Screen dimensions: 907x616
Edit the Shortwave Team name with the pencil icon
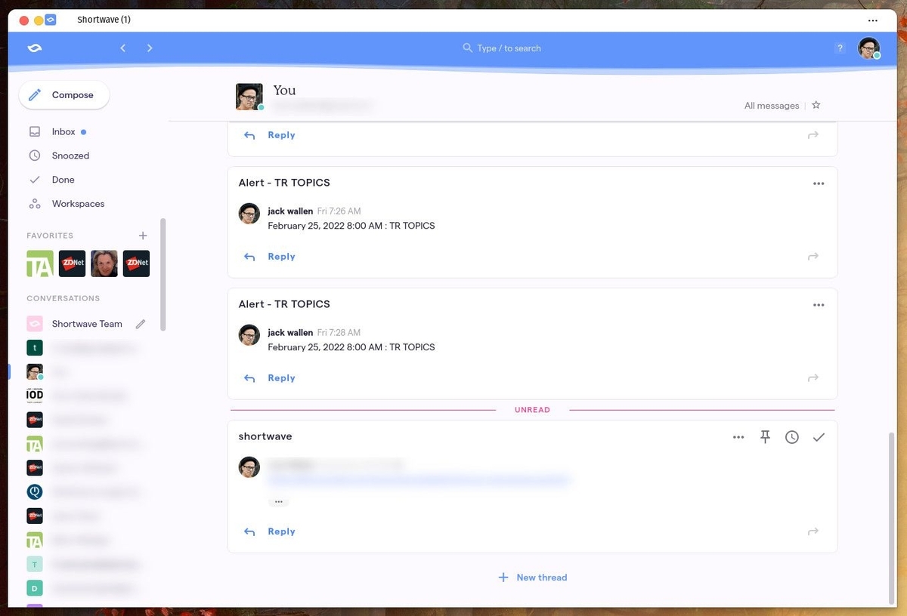[x=140, y=323]
